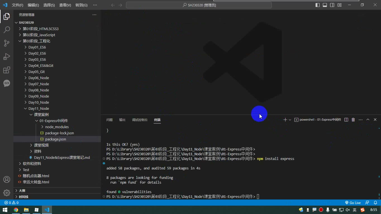Open the Manage settings gear
The width and height of the screenshot is (381, 214).
[7, 193]
